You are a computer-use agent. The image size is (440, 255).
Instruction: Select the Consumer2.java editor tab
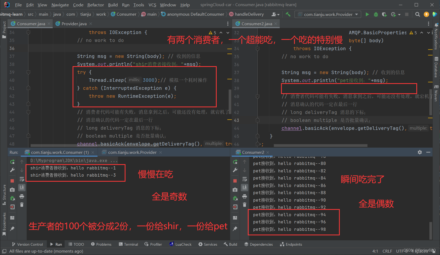coord(257,24)
